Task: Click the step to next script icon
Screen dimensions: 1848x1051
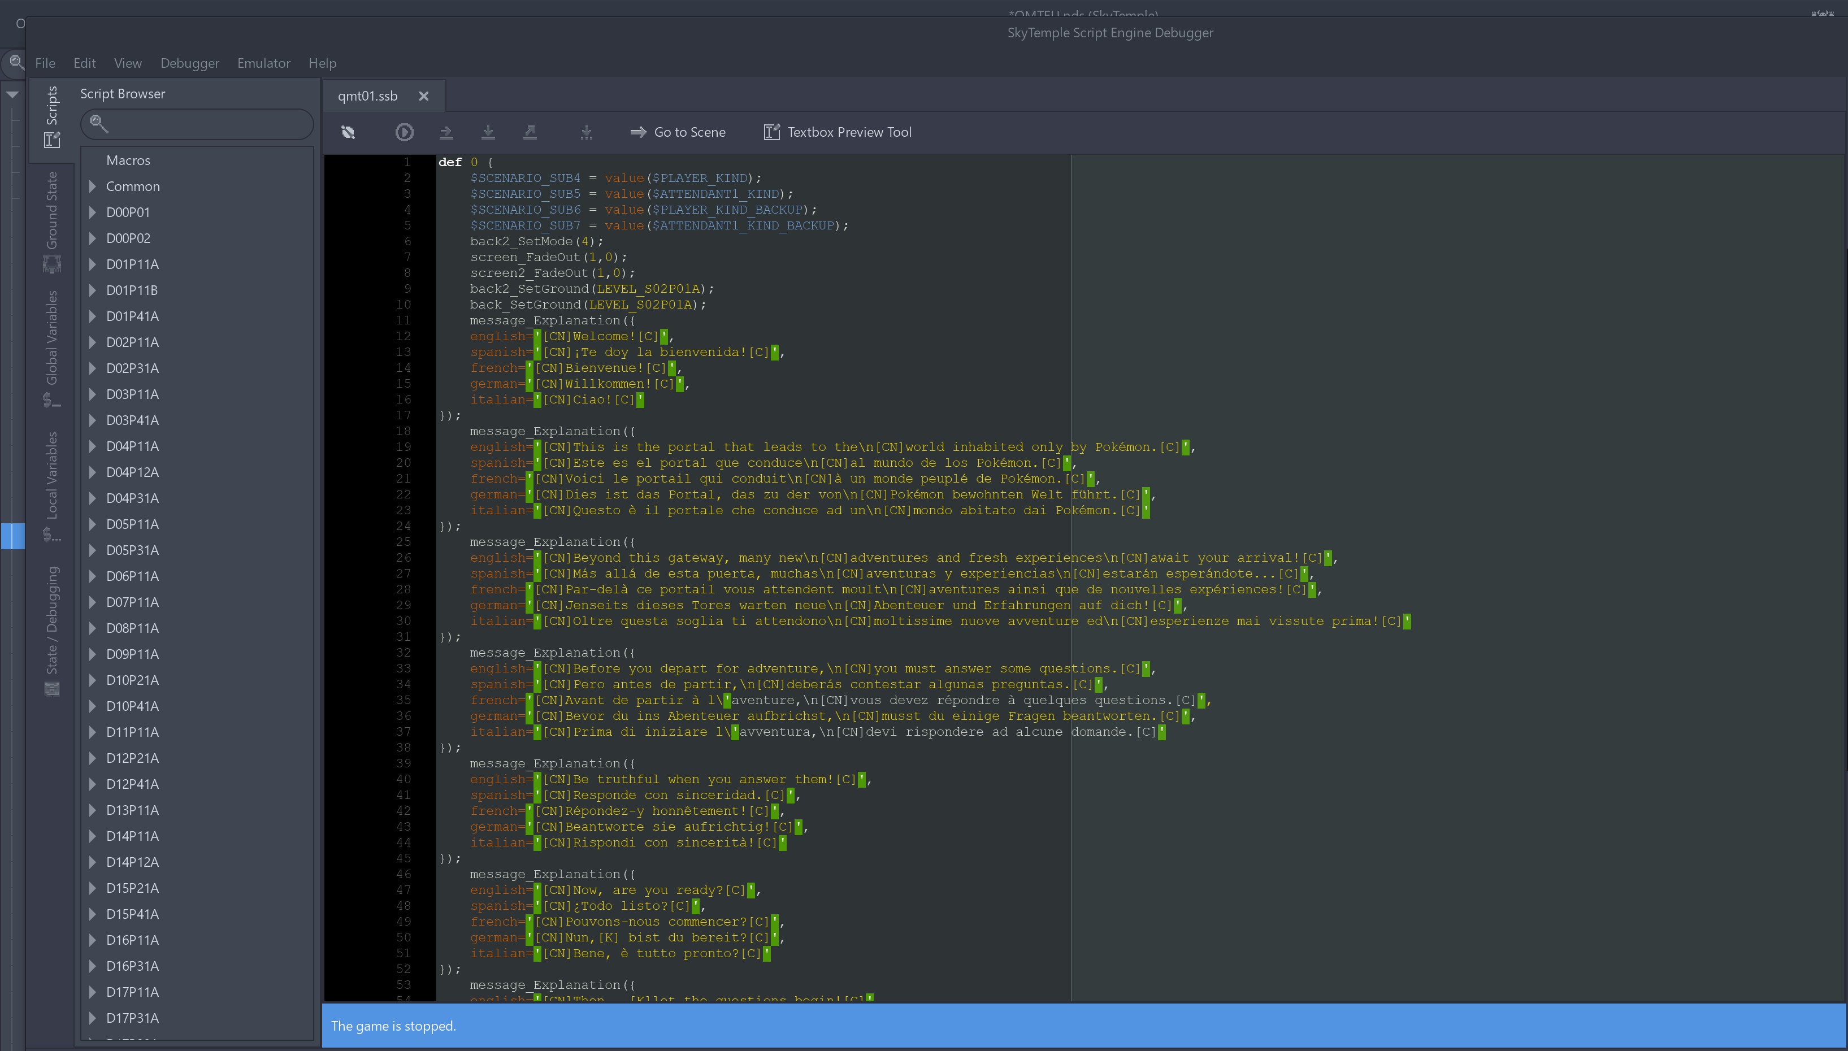Action: click(586, 132)
